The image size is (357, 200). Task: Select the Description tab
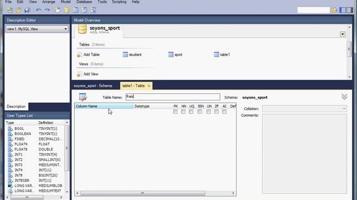[16, 106]
